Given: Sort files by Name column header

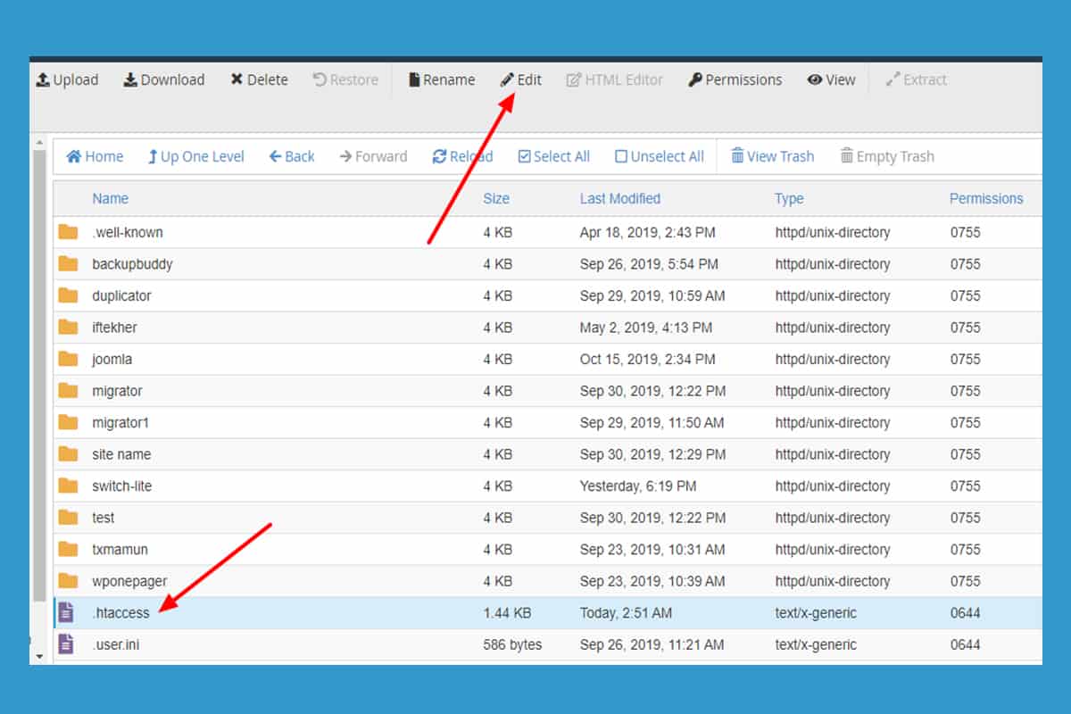Looking at the screenshot, I should pyautogui.click(x=111, y=199).
